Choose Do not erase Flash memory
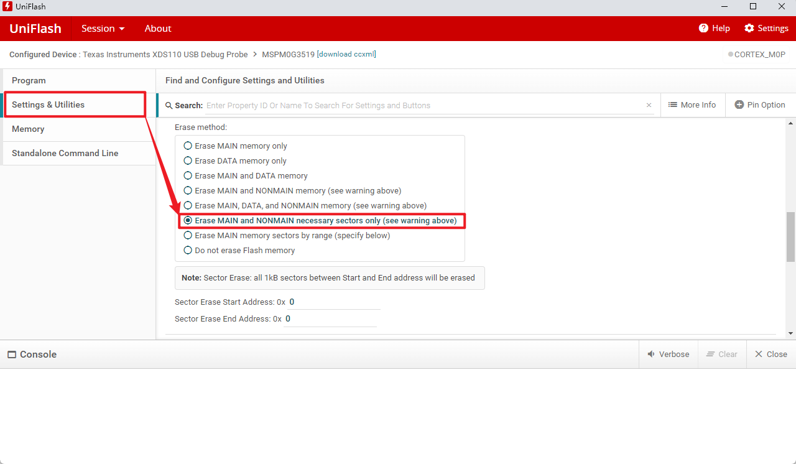Image resolution: width=796 pixels, height=464 pixels. pos(188,250)
